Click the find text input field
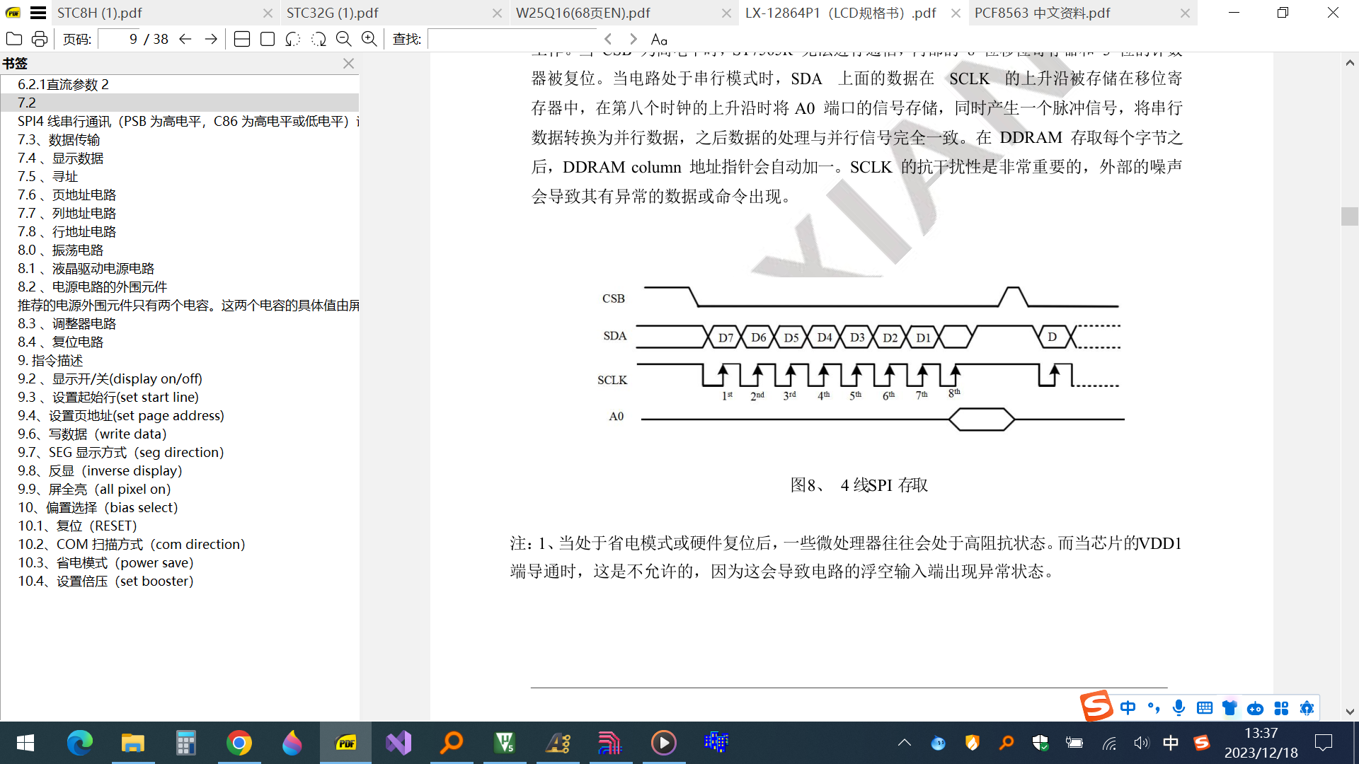1359x764 pixels. pos(512,39)
